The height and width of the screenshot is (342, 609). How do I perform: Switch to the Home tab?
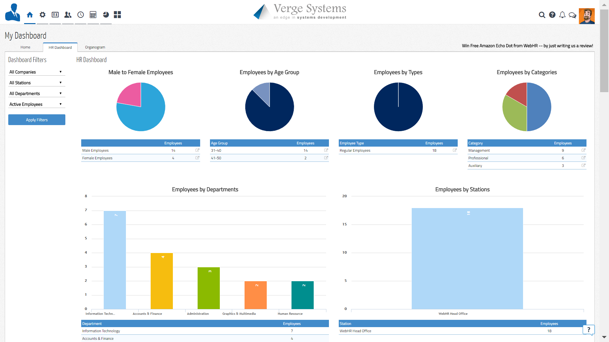[x=25, y=47]
